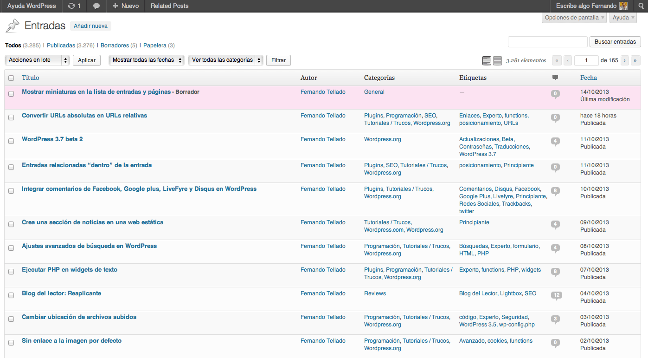
Task: Expand the Mostrar todas las fechas dropdown
Action: pyautogui.click(x=146, y=60)
